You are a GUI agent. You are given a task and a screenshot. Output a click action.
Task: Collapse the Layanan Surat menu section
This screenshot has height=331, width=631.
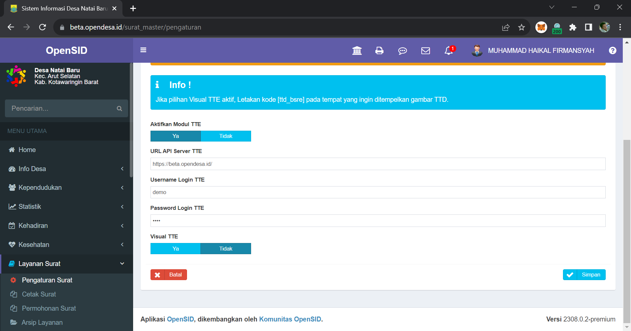point(66,264)
